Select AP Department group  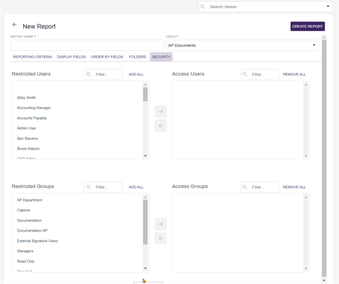point(29,200)
